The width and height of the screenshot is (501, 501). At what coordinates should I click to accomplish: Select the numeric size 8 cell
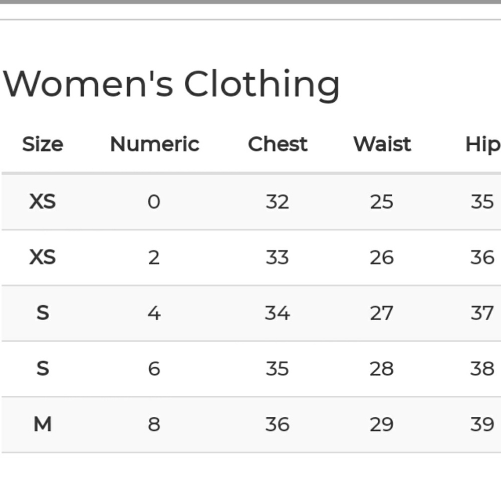click(154, 424)
